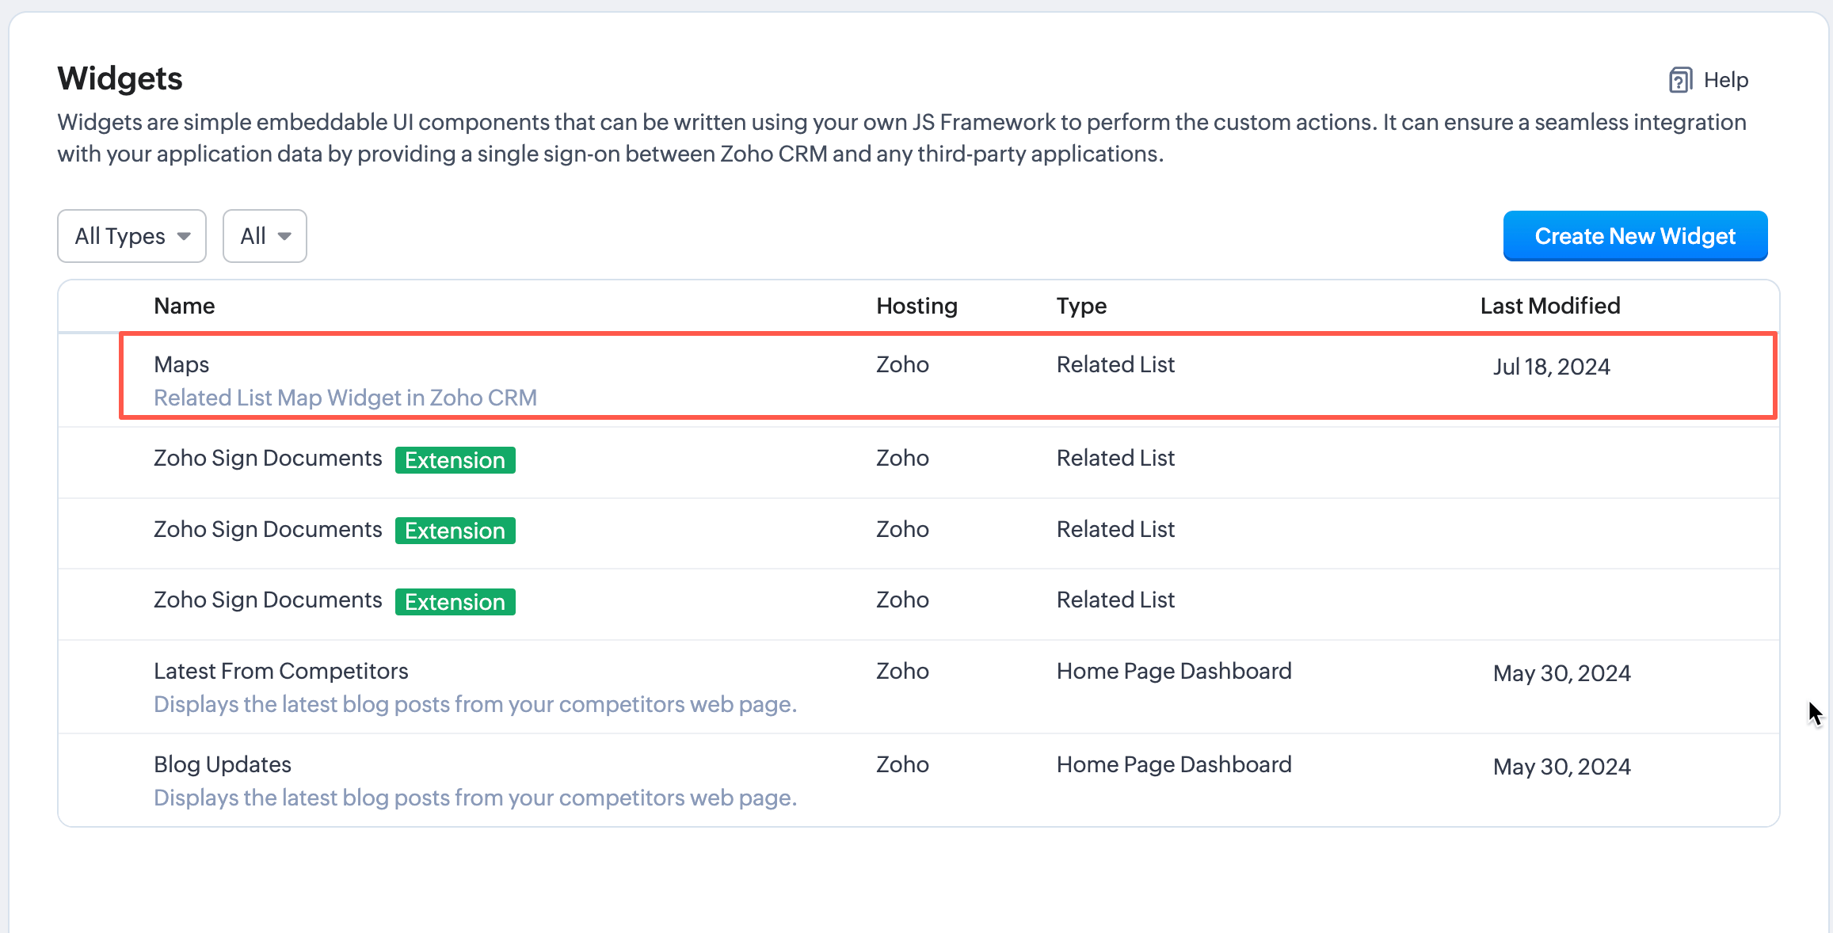1833x933 pixels.
Task: Click Zoho hosting cell in Blog Updates row
Action: click(x=902, y=764)
